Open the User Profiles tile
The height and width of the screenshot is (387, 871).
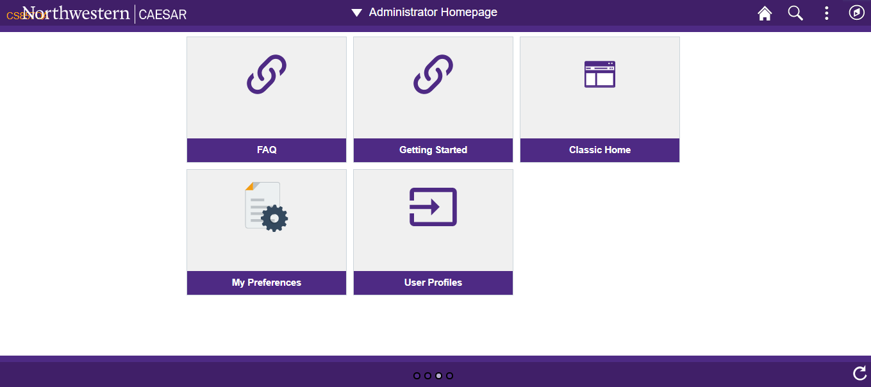[x=433, y=232]
